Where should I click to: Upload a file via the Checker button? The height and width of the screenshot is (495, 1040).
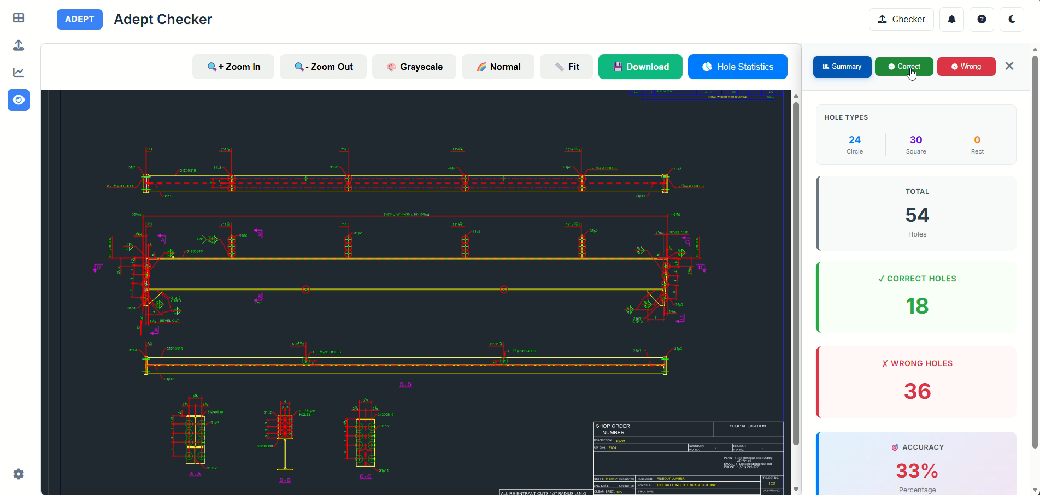[901, 19]
